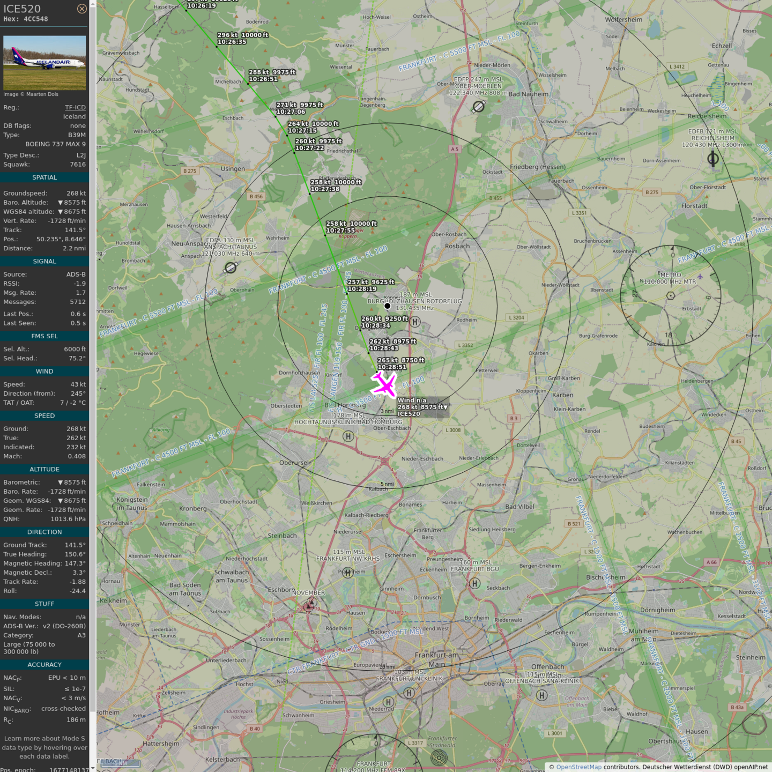Viewport: 772px width, 772px height.
Task: Click the Frankfurt BGU heliport icon
Action: 474,583
